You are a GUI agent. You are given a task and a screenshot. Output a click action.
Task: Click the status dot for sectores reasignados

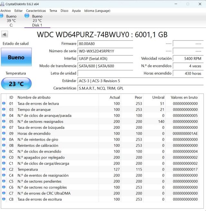point(4,121)
